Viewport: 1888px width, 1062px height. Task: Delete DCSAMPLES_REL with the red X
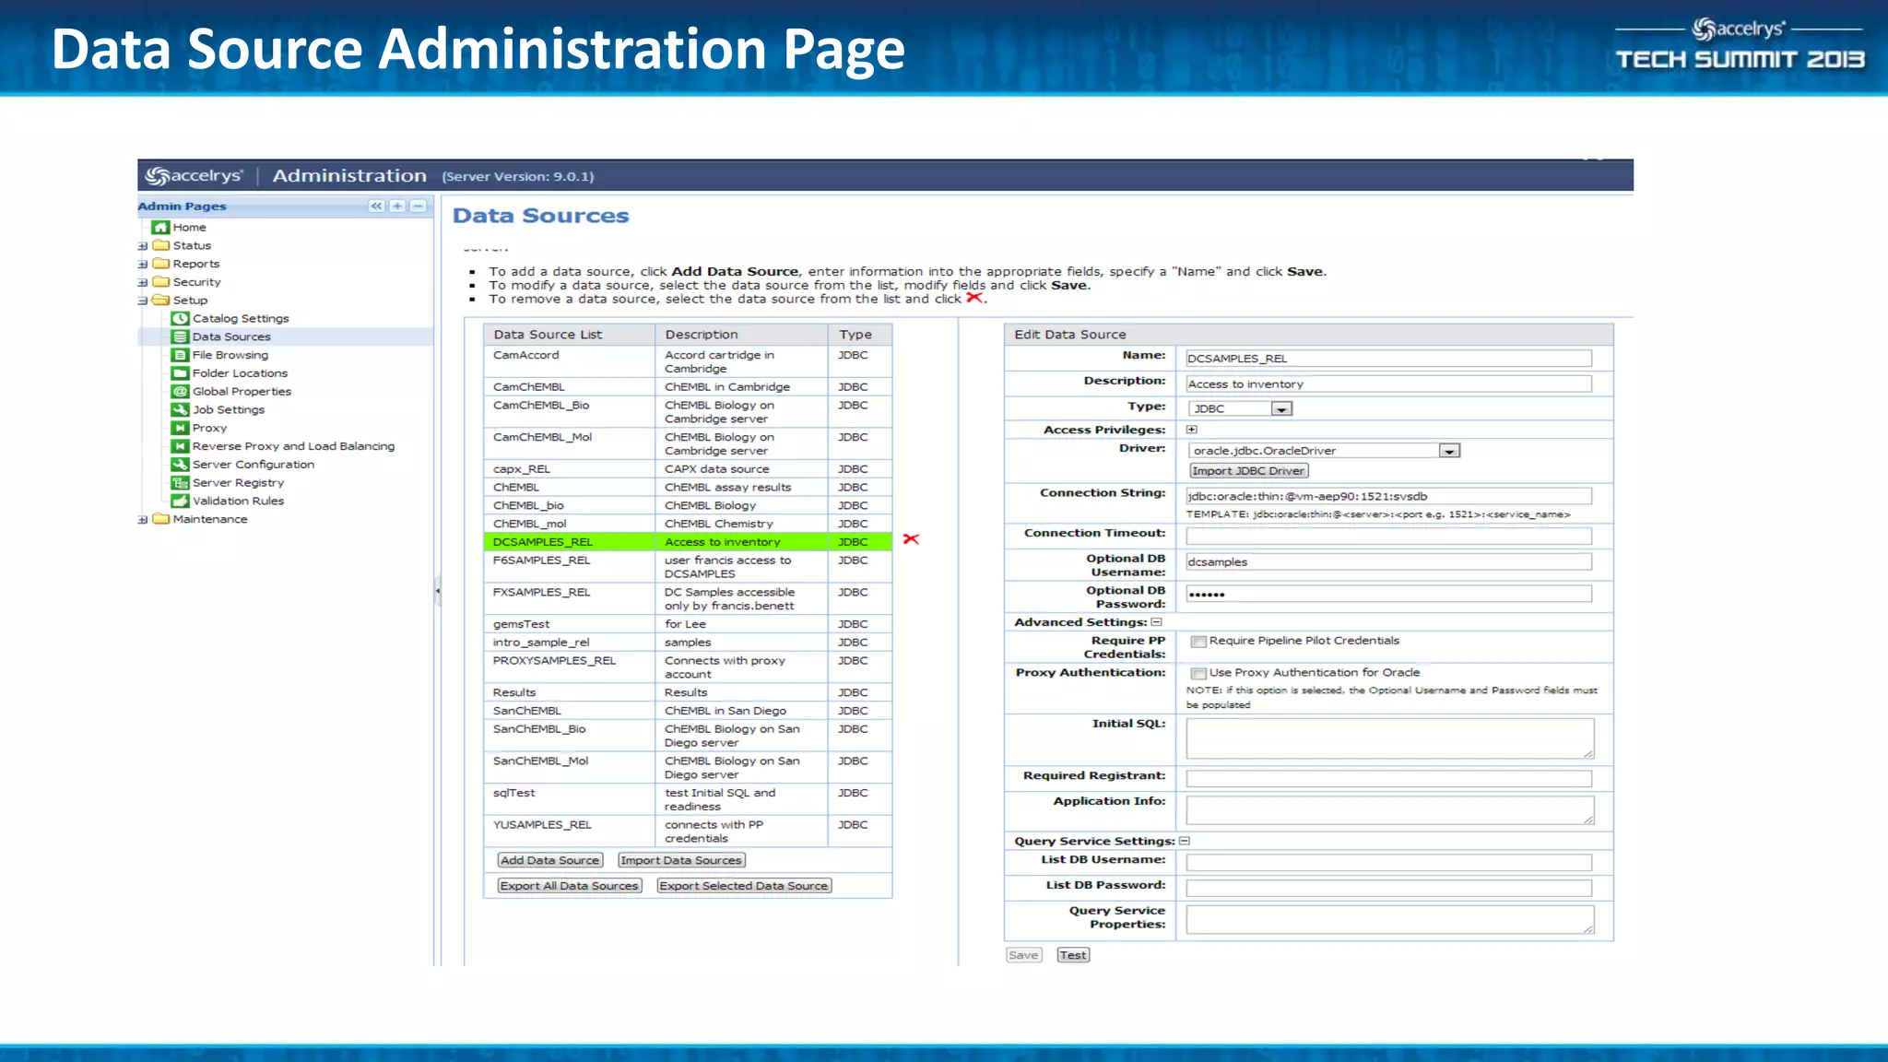pyautogui.click(x=911, y=539)
